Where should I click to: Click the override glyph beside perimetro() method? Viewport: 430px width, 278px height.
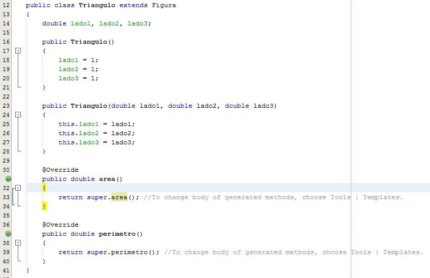point(9,234)
